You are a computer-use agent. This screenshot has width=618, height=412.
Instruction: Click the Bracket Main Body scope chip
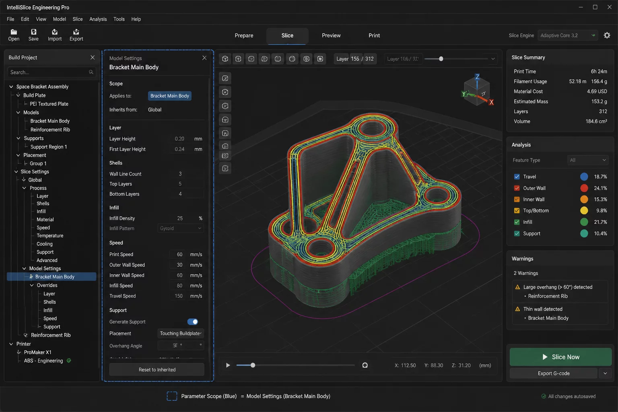coord(170,96)
